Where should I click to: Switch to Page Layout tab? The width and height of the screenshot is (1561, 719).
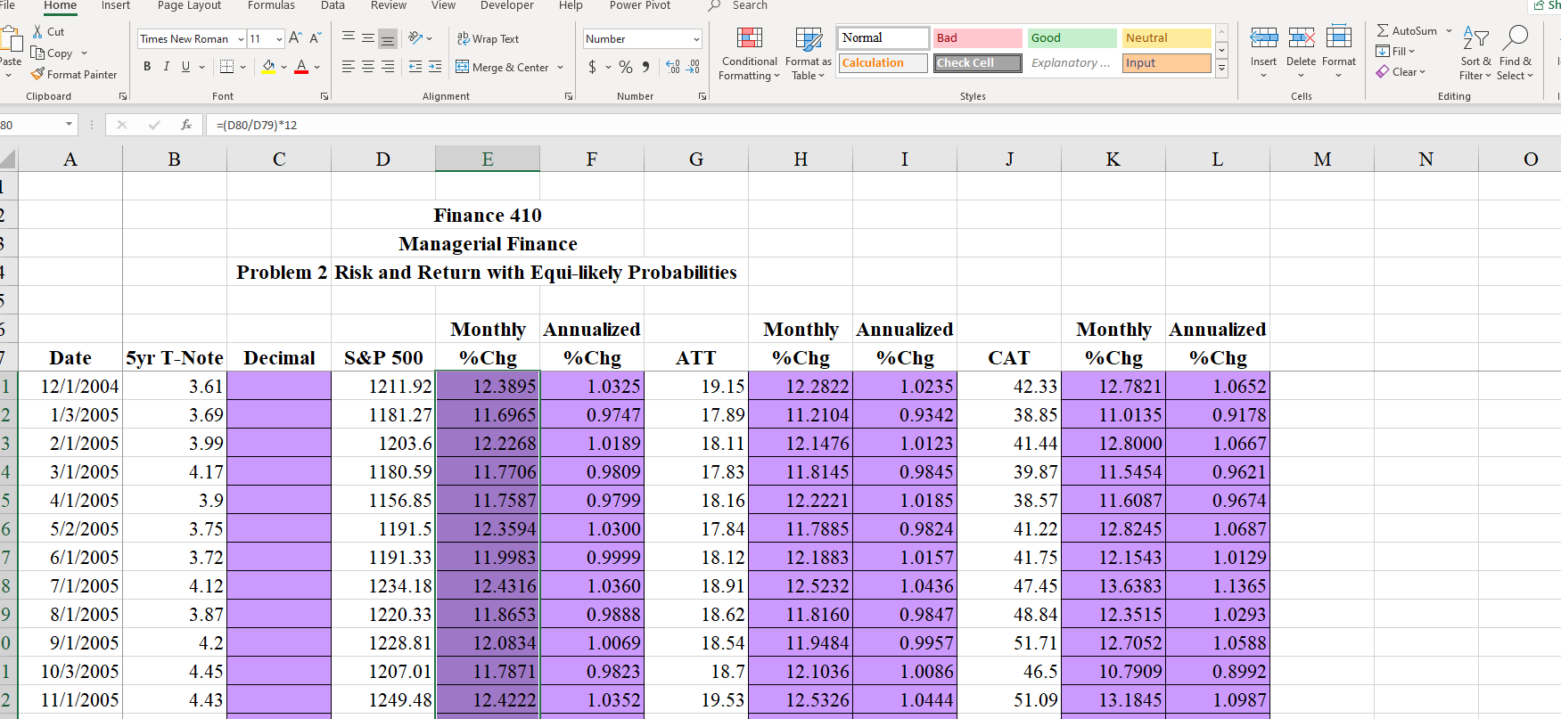tap(189, 5)
